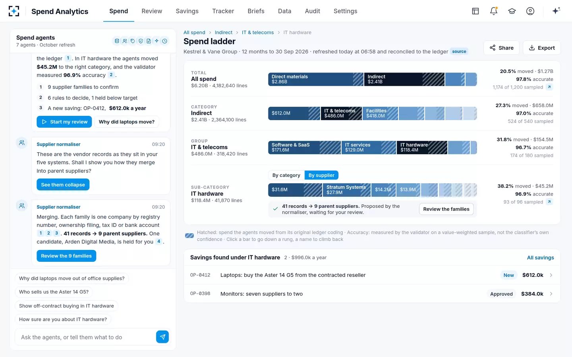Screen dimensions: 572x357
Task: Select the database agent icon
Action: pos(117,41)
